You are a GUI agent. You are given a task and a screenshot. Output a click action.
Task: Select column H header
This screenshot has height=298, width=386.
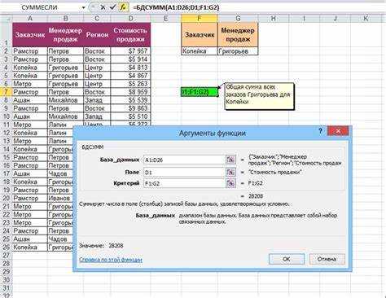coord(274,19)
